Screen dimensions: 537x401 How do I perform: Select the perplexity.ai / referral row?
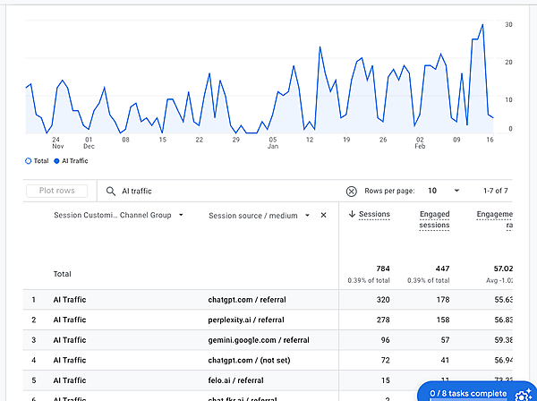pos(246,320)
